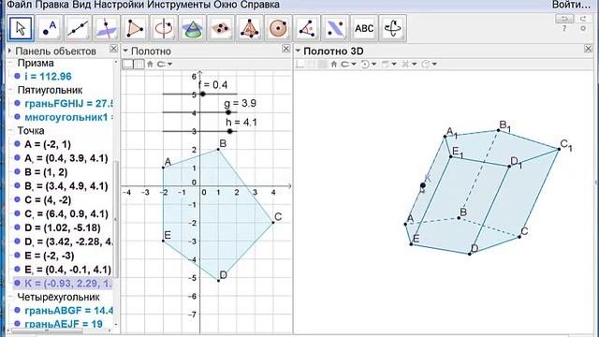Close the Панель объектов panel
This screenshot has width=599, height=337.
113,49
